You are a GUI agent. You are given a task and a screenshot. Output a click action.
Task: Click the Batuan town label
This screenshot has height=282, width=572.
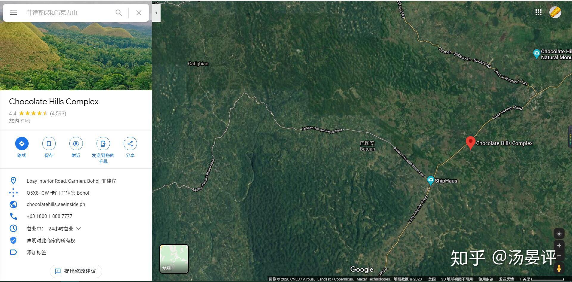coord(367,146)
